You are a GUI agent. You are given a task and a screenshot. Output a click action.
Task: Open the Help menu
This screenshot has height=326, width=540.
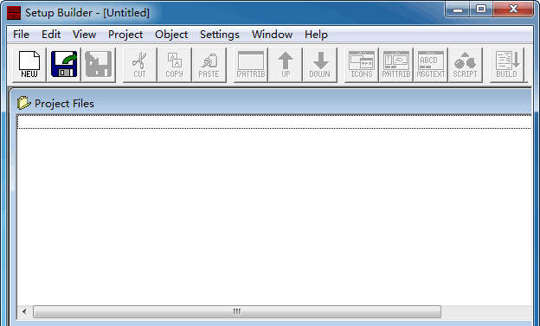point(316,35)
